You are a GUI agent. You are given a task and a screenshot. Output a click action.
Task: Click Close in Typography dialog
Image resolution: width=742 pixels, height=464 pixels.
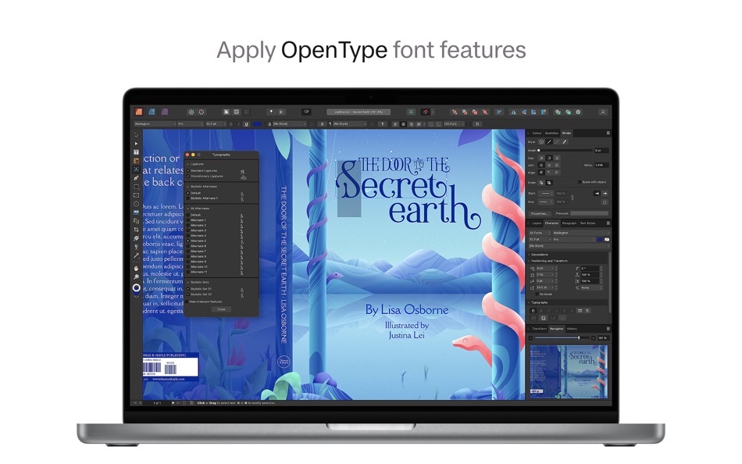click(x=221, y=309)
